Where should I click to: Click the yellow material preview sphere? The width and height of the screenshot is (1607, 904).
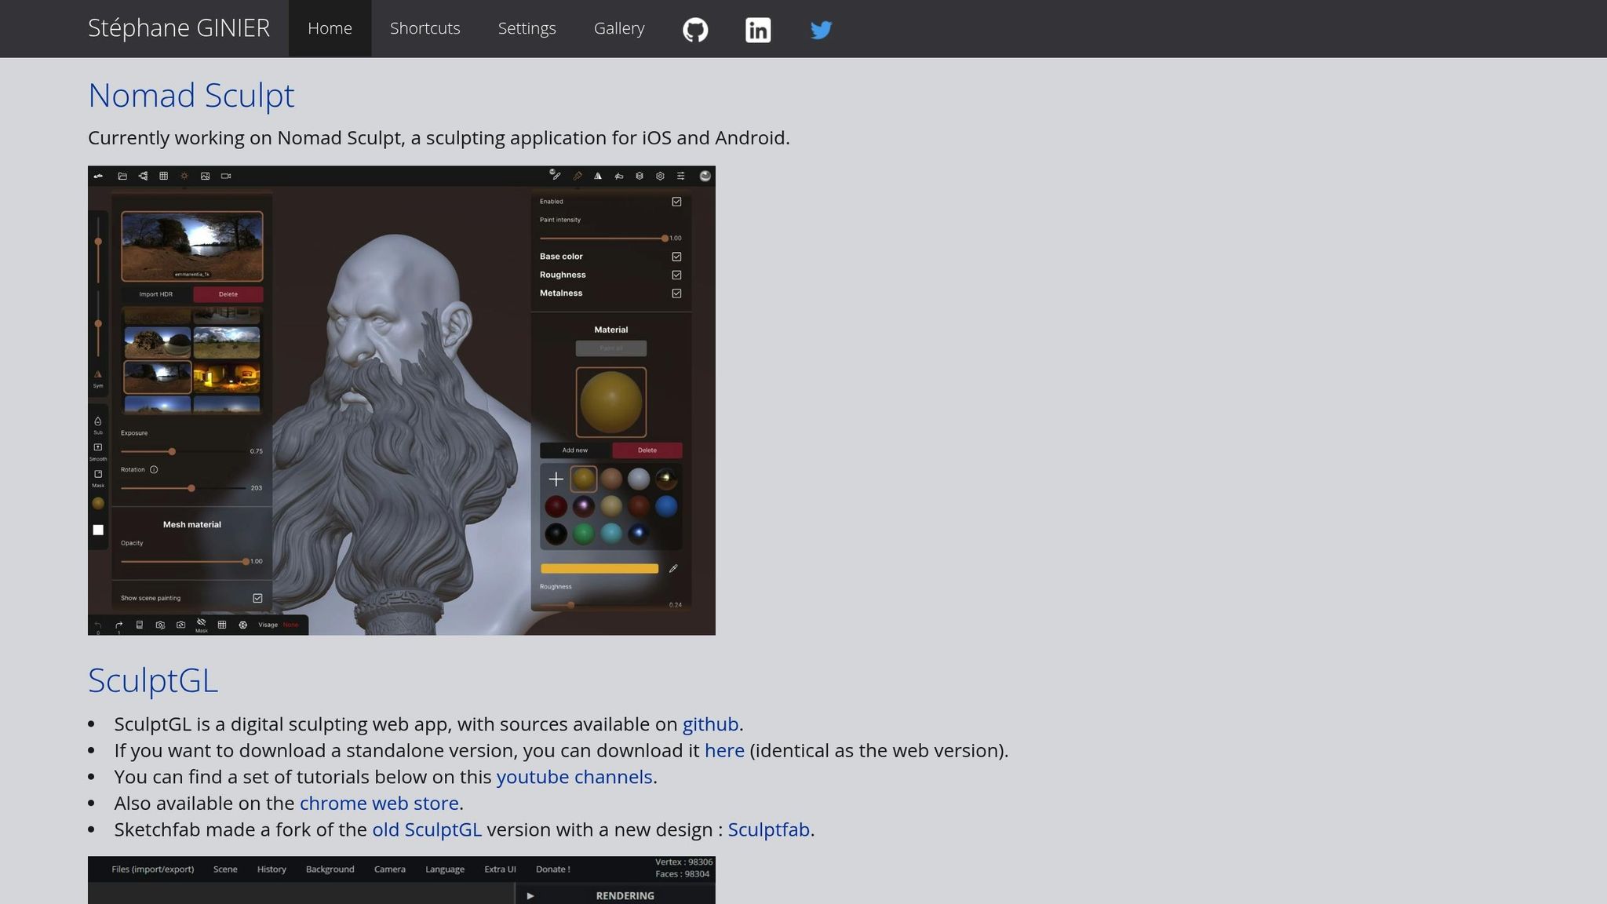(611, 403)
